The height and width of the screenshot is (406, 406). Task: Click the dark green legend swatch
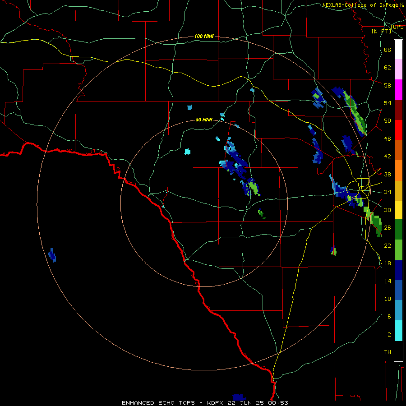(398, 230)
